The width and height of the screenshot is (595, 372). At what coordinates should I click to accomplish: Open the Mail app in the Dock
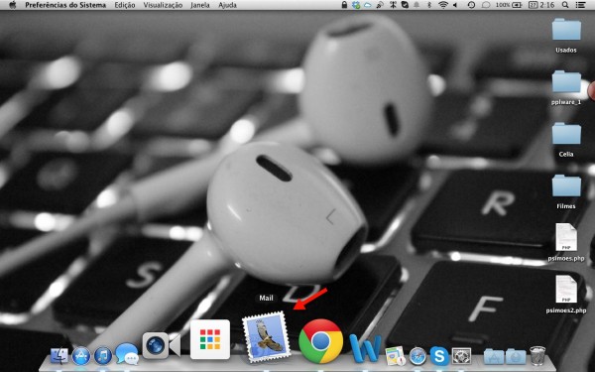[266, 336]
